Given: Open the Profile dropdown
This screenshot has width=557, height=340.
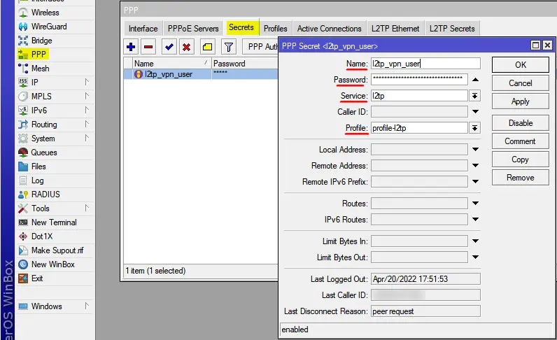Looking at the screenshot, I should (x=475, y=128).
